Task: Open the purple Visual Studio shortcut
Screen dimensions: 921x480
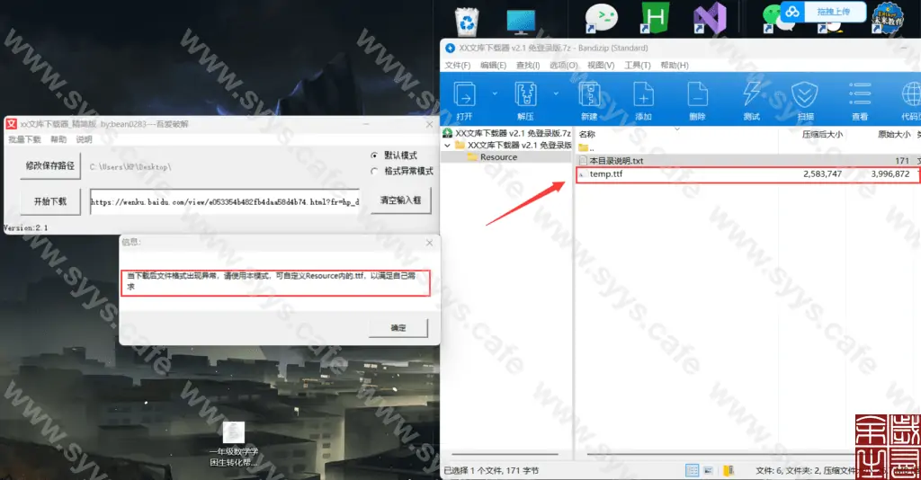Action: [709, 18]
